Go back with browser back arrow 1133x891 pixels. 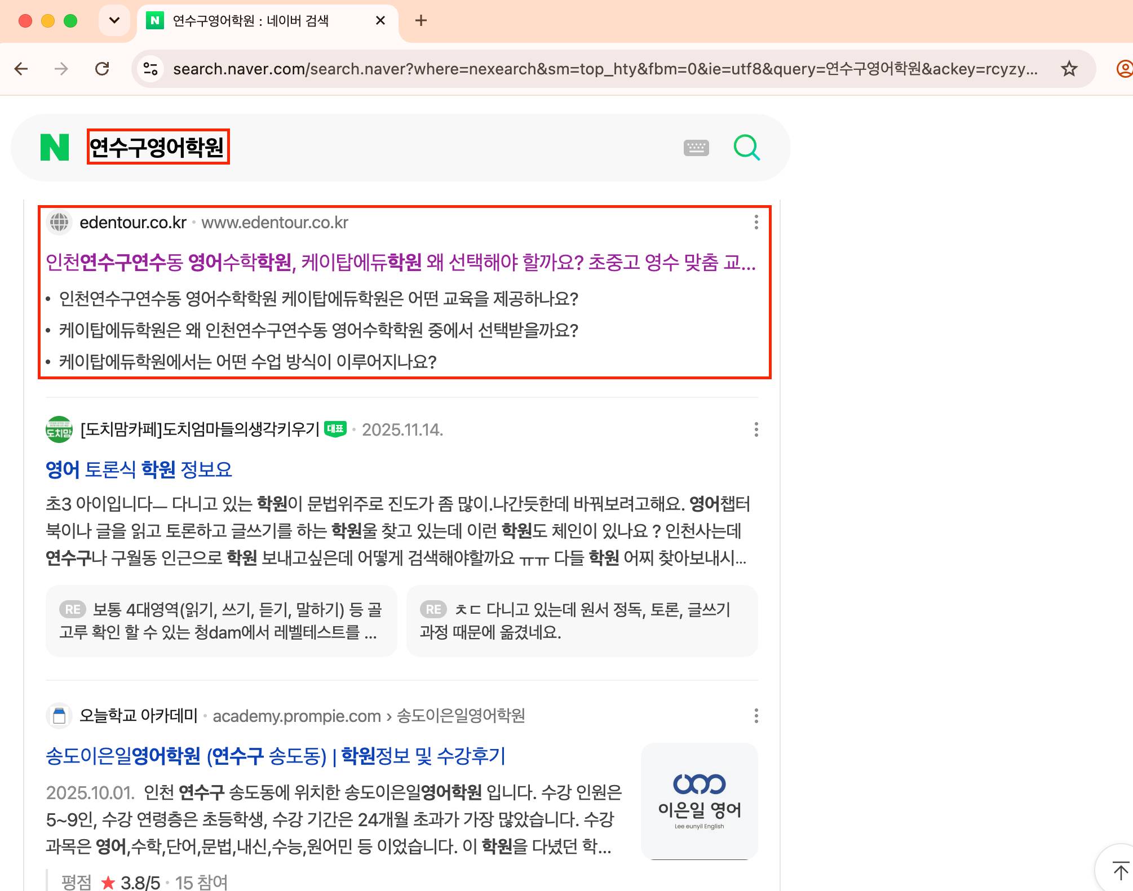(x=21, y=69)
